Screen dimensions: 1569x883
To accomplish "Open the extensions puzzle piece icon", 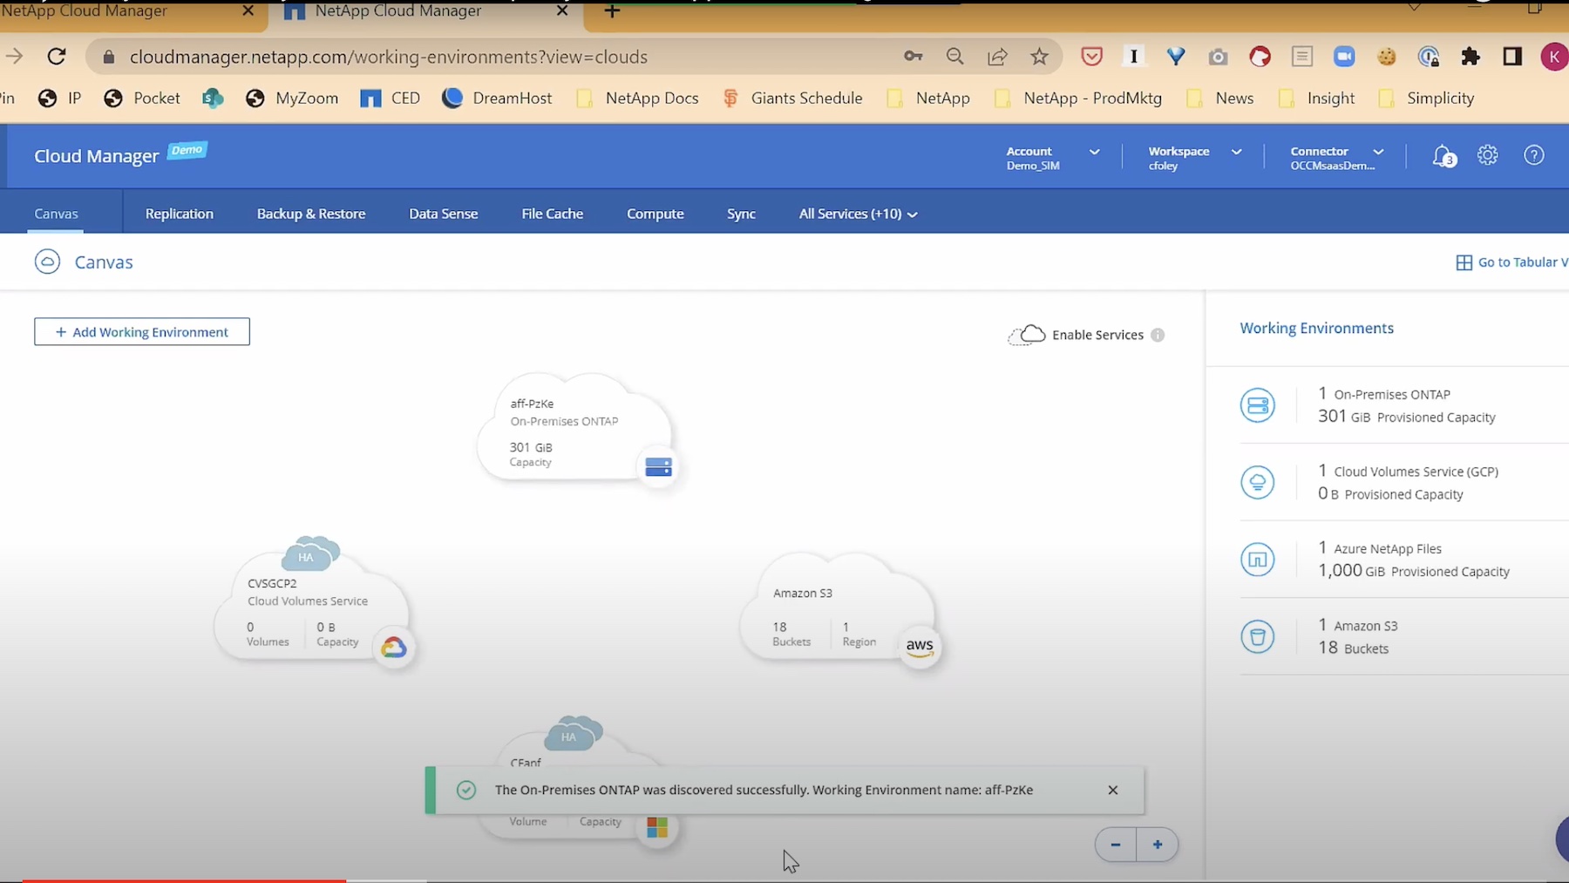I will click(x=1471, y=57).
